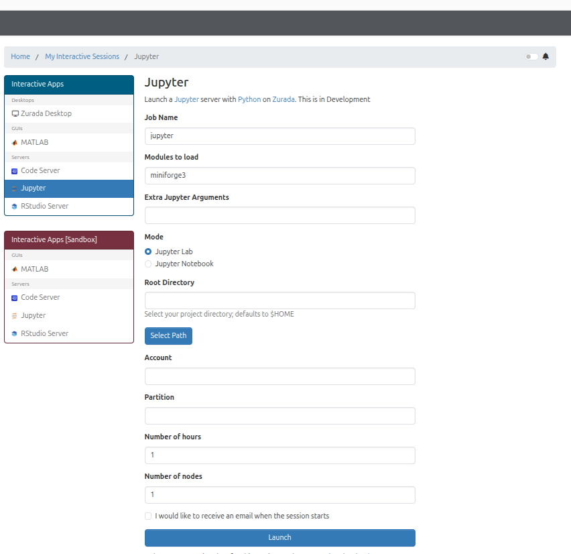The height and width of the screenshot is (554, 571).
Task: Click the Jupyter page heading
Action: [x=166, y=82]
